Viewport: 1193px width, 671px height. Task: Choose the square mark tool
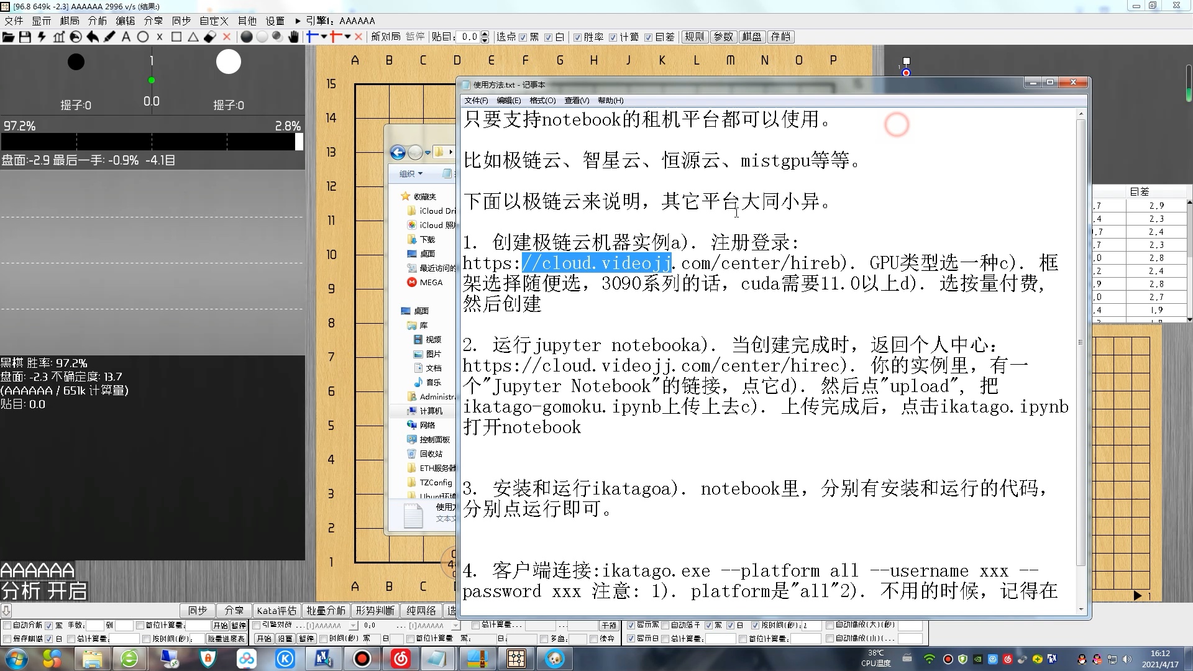click(176, 37)
